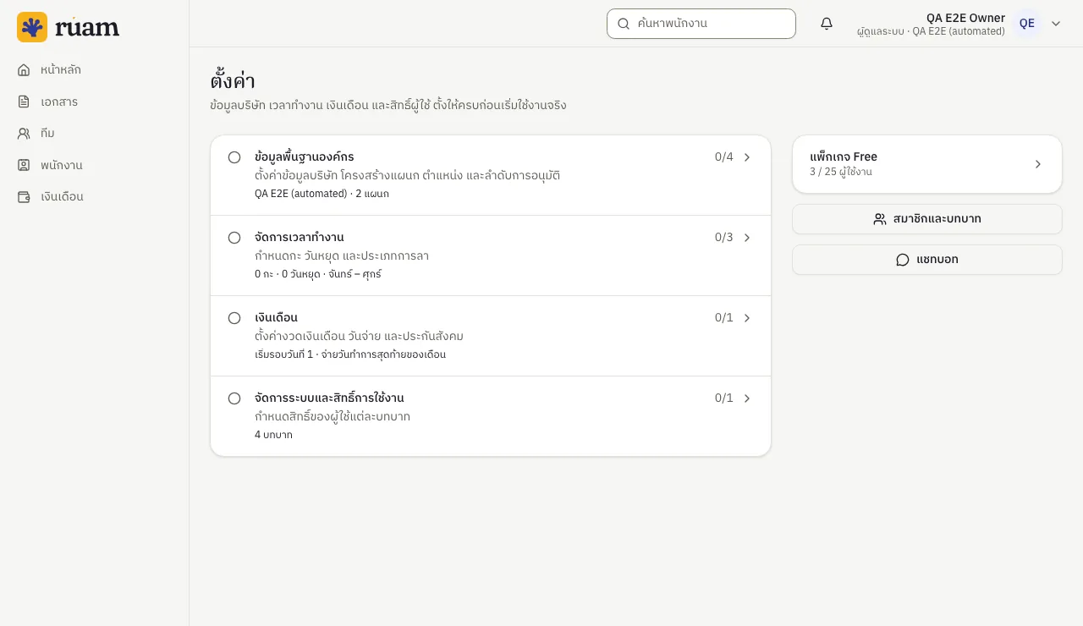Click "เริ่มรอบวันที่ 1" payroll detail text
1083x626 pixels.
283,354
